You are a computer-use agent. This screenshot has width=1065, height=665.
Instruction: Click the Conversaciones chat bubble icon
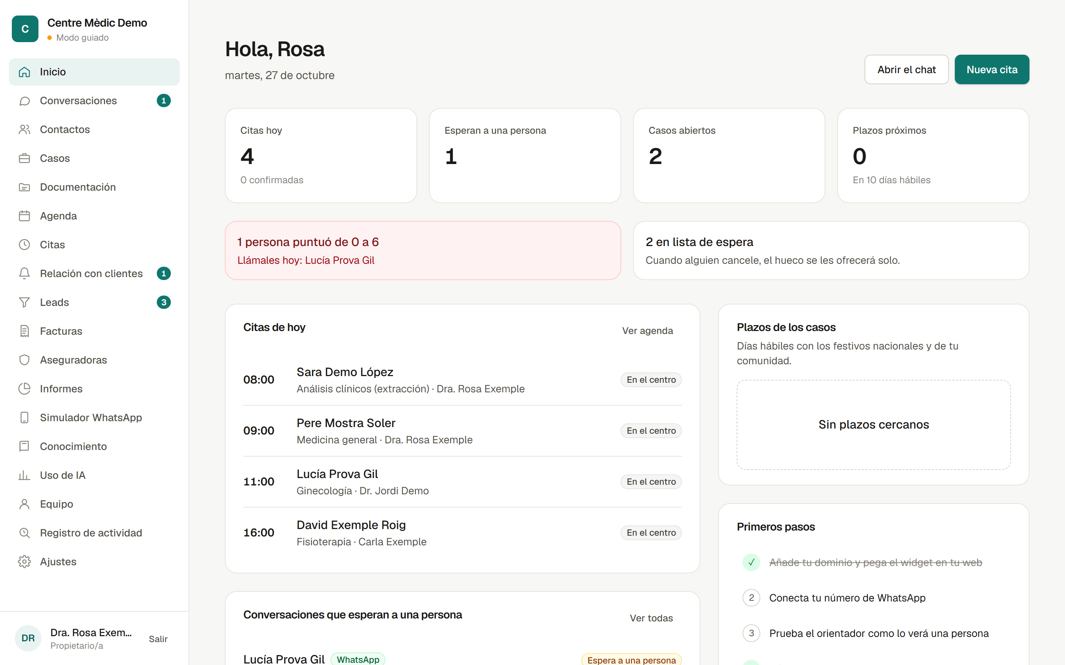[x=25, y=101]
